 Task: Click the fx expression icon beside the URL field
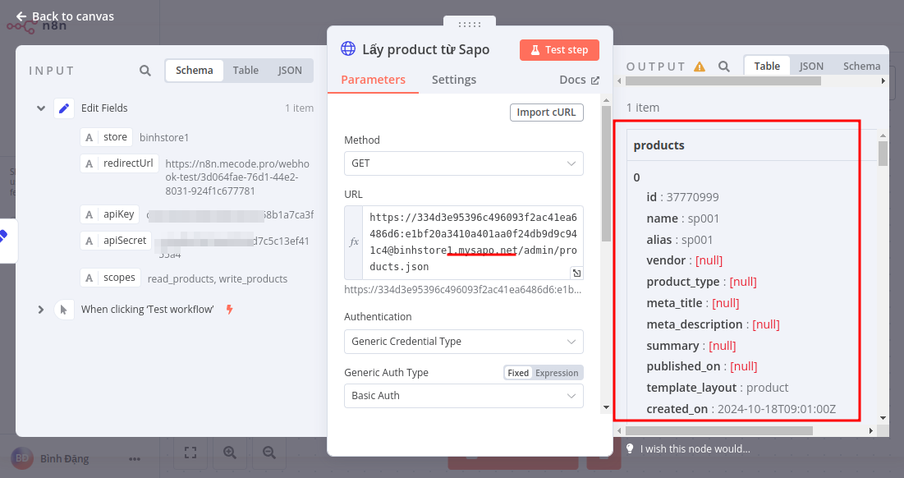[x=354, y=241]
